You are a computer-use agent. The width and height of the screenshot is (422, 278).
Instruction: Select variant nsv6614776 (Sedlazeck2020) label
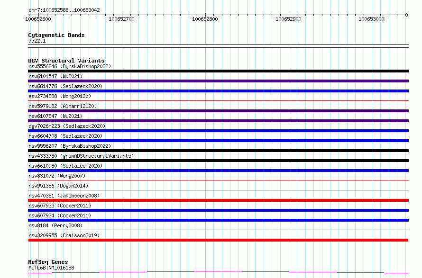65,86
